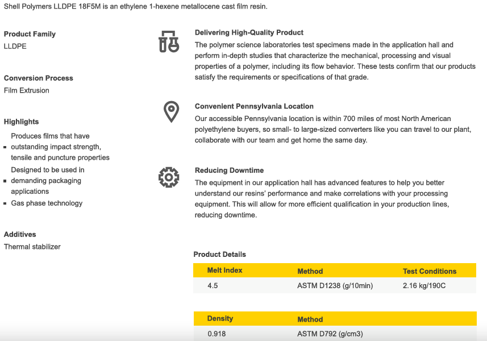487x341 pixels.
Task: Click the location pin icon
Action: click(171, 111)
